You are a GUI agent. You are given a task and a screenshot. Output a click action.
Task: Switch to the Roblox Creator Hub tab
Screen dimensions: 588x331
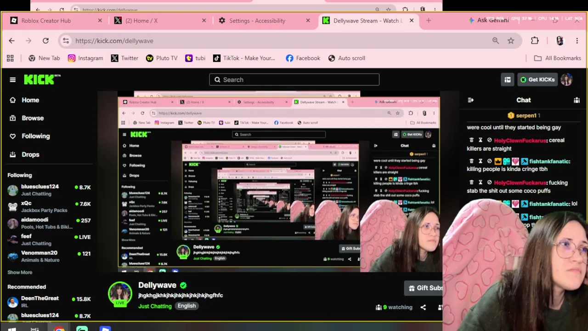click(x=56, y=21)
